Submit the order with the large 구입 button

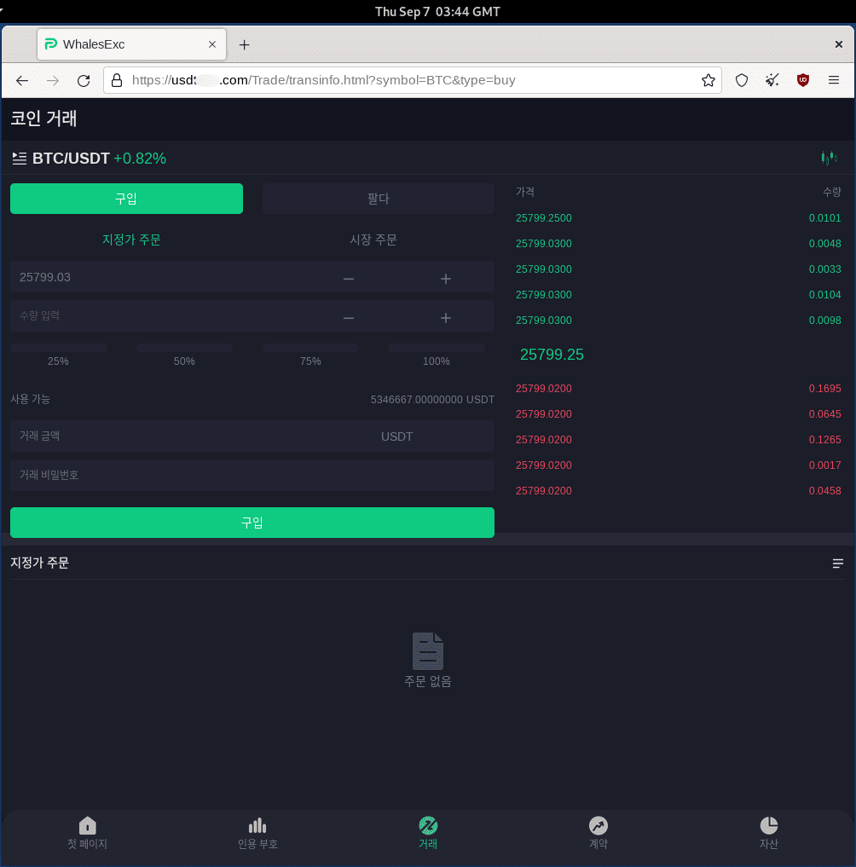[x=252, y=523]
